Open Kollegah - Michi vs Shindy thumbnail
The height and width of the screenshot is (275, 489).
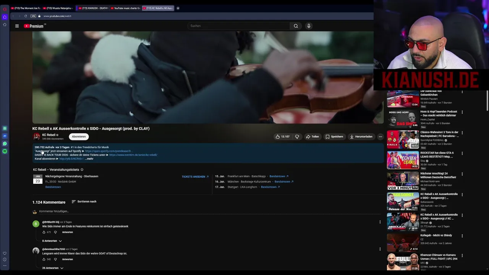[403, 243]
